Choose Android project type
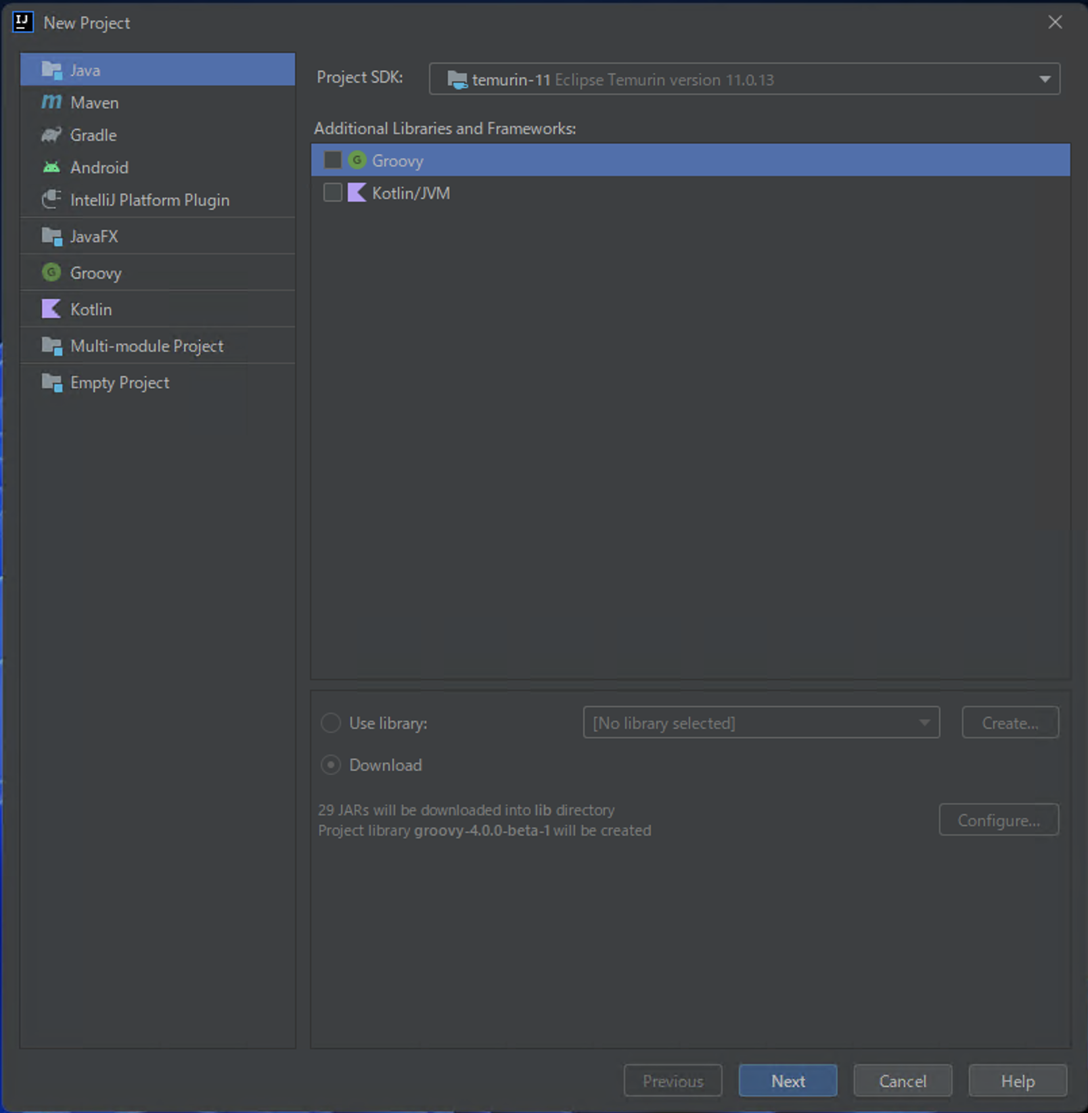1088x1113 pixels. tap(158, 167)
